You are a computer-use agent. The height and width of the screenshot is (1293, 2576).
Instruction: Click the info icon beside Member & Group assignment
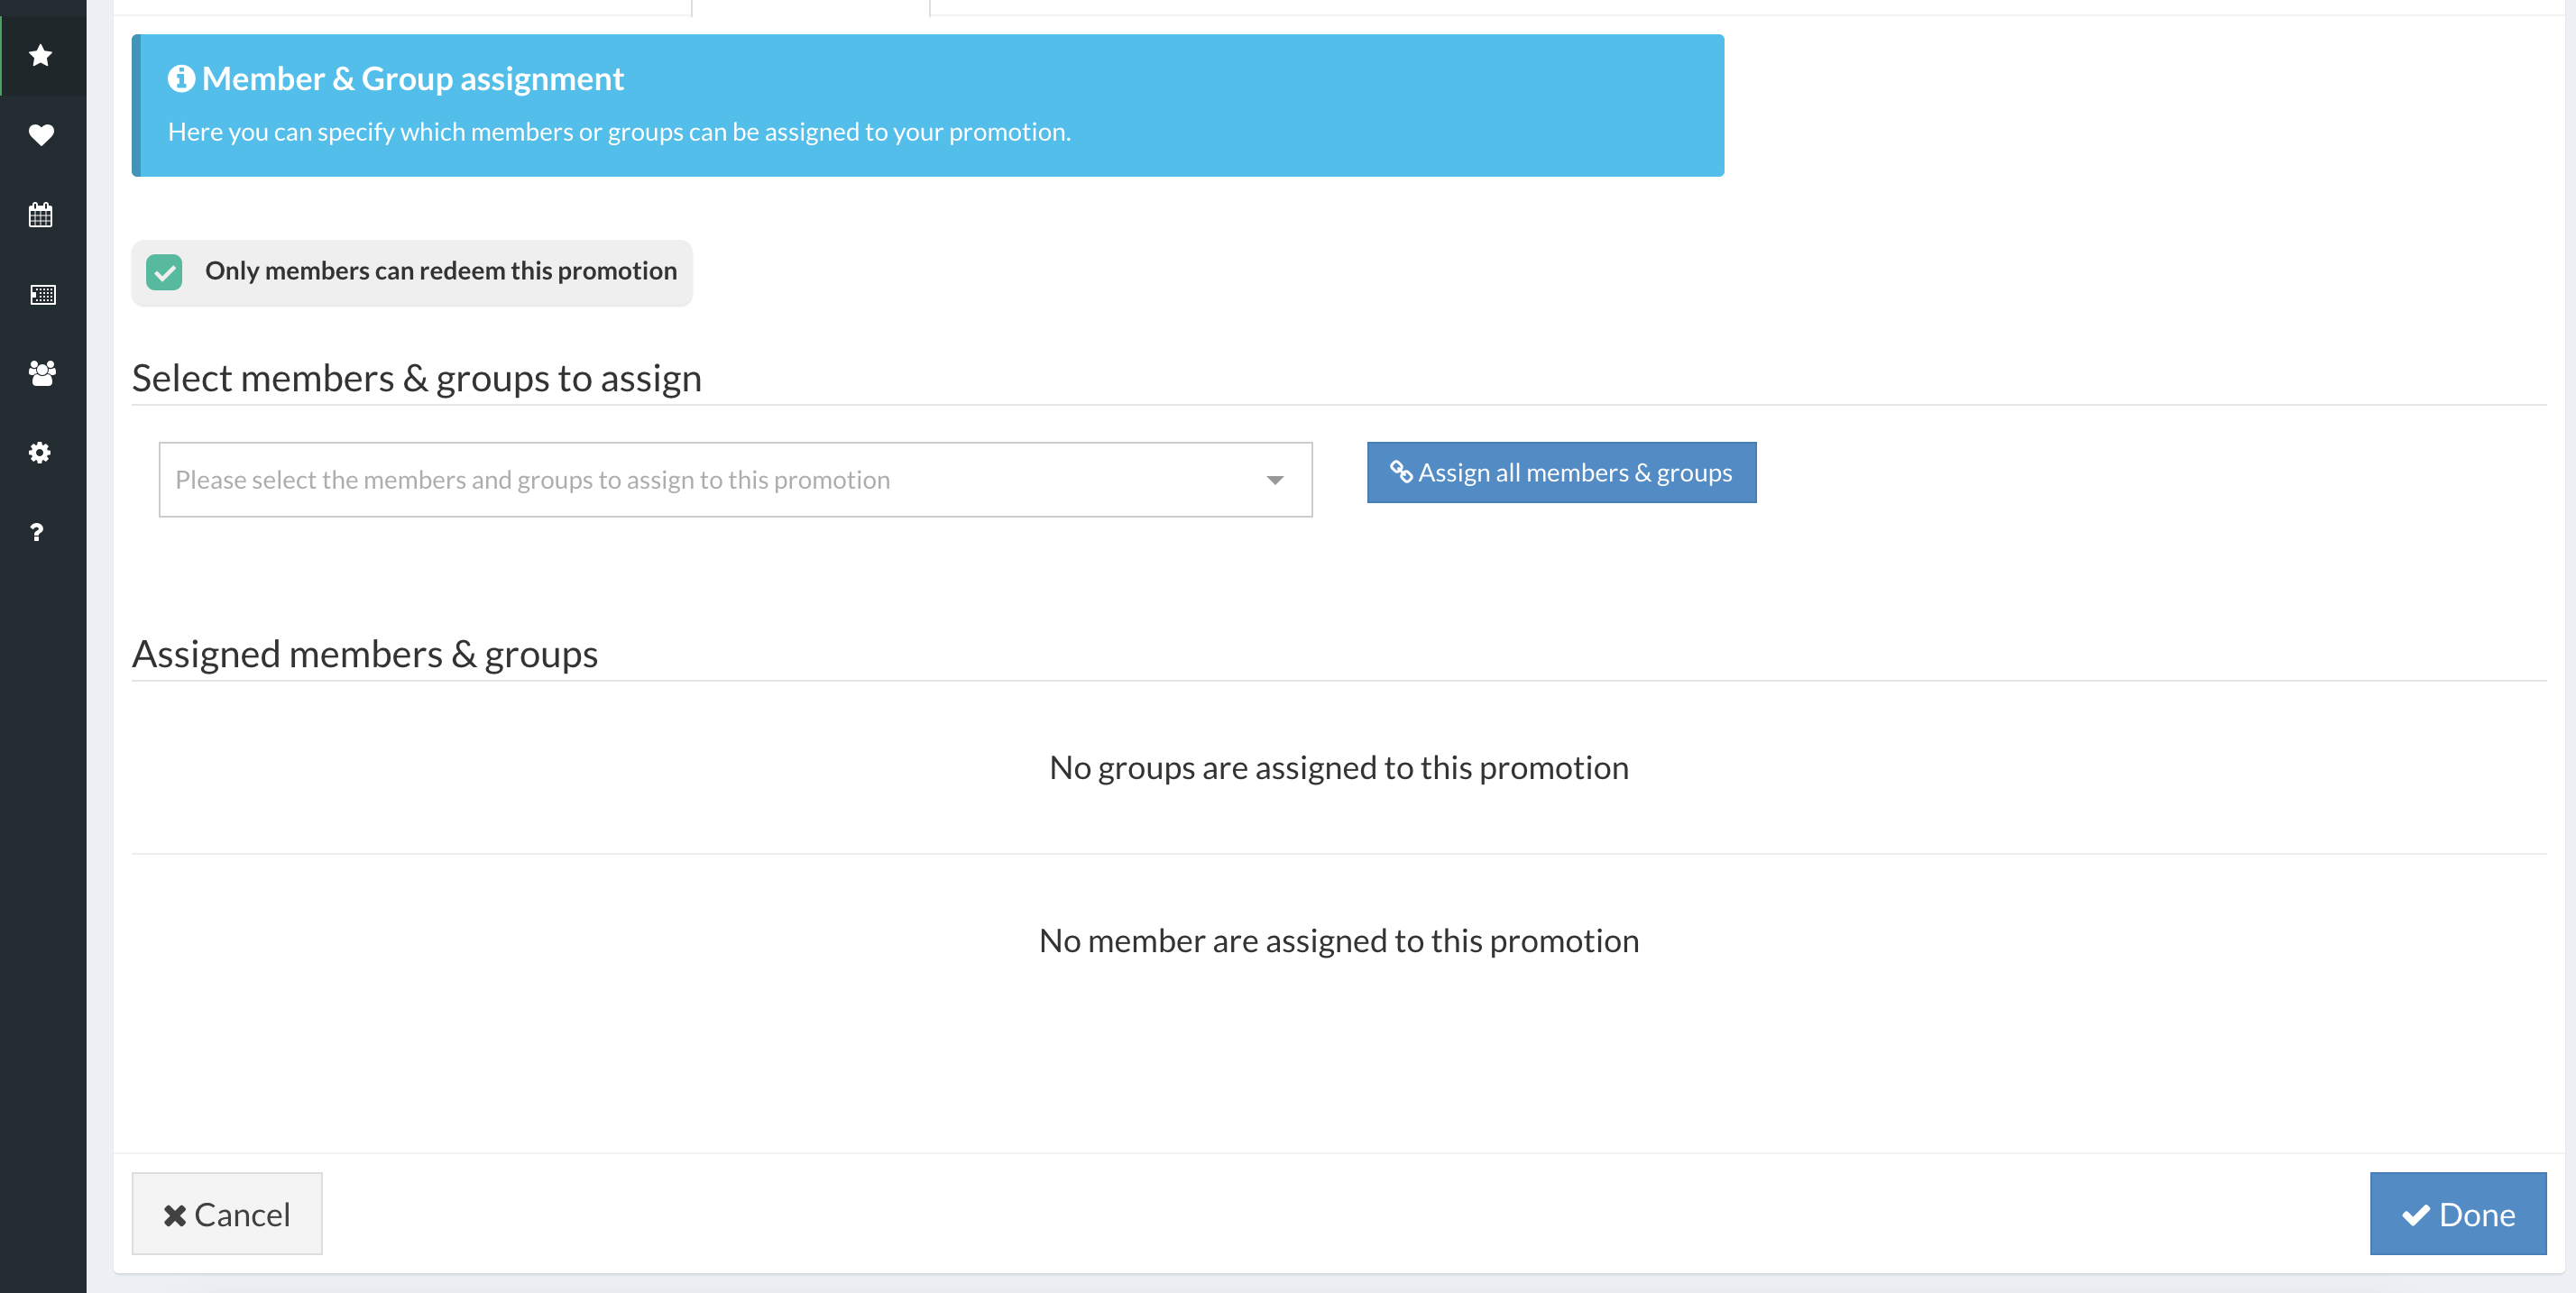[181, 78]
